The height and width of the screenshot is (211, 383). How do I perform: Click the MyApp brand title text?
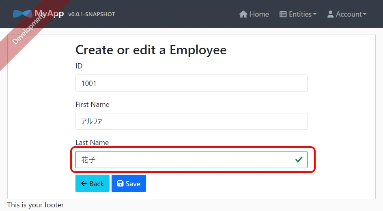(x=49, y=13)
